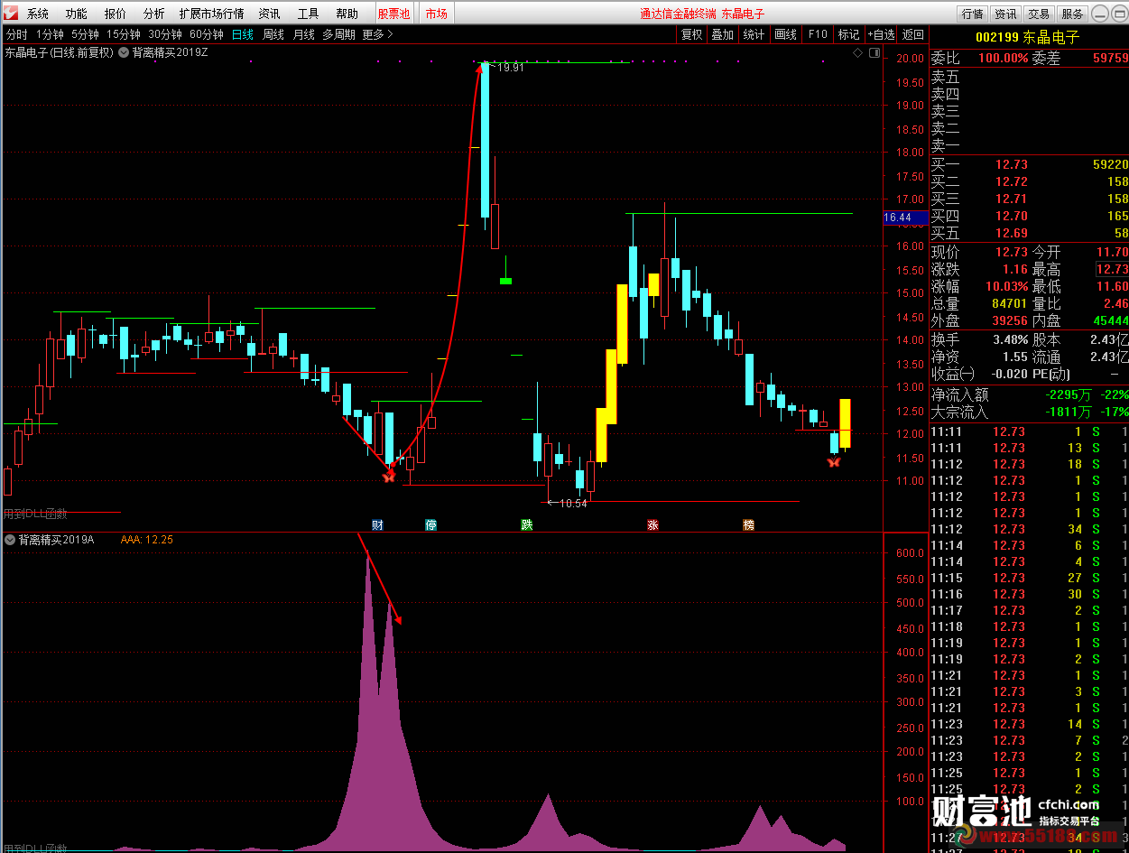Viewport: 1129px width, 853px height.
Task: Open the 帮助 menu
Action: click(x=347, y=14)
